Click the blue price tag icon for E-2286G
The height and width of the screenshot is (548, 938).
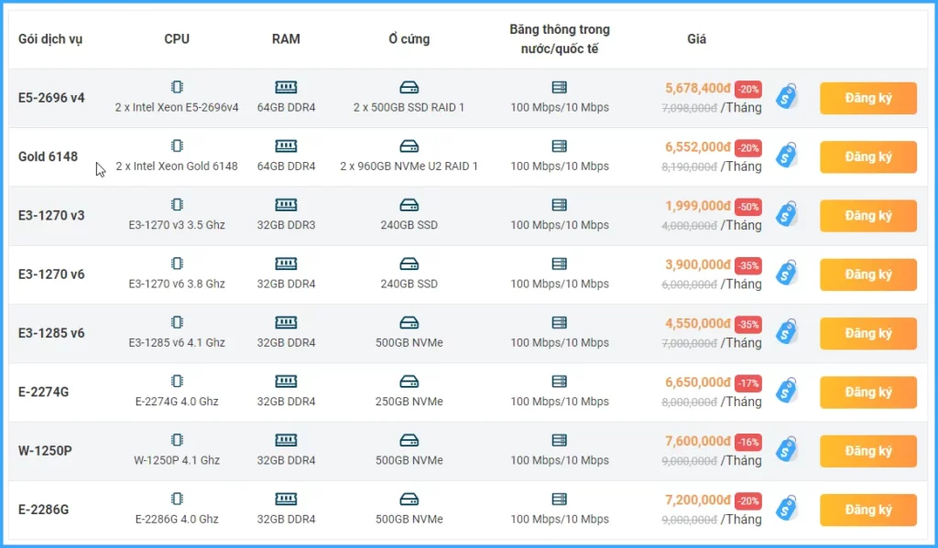[x=787, y=509]
